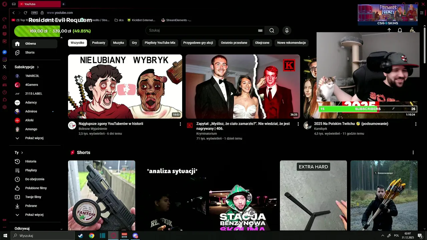The width and height of the screenshot is (427, 240).
Task: Expand the Subskrypcje section chevron
Action: tap(38, 67)
